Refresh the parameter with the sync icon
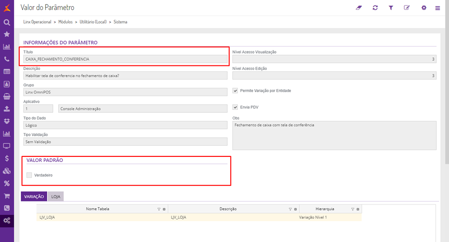 pos(375,8)
